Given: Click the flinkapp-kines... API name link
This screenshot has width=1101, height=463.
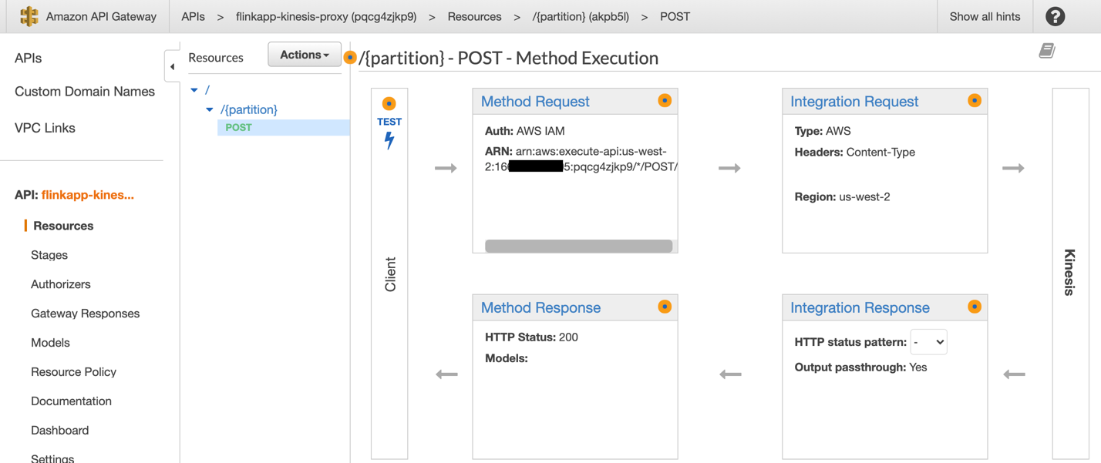Looking at the screenshot, I should 88,195.
